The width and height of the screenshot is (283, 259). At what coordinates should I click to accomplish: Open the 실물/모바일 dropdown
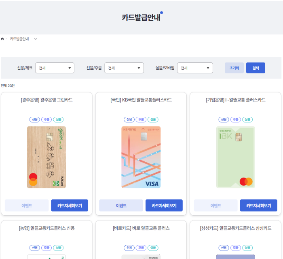click(195, 68)
